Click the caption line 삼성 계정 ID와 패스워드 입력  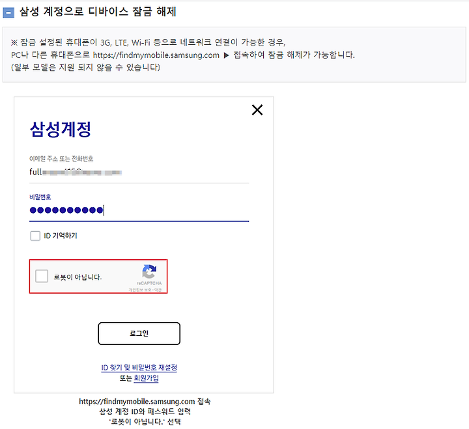[145, 411]
